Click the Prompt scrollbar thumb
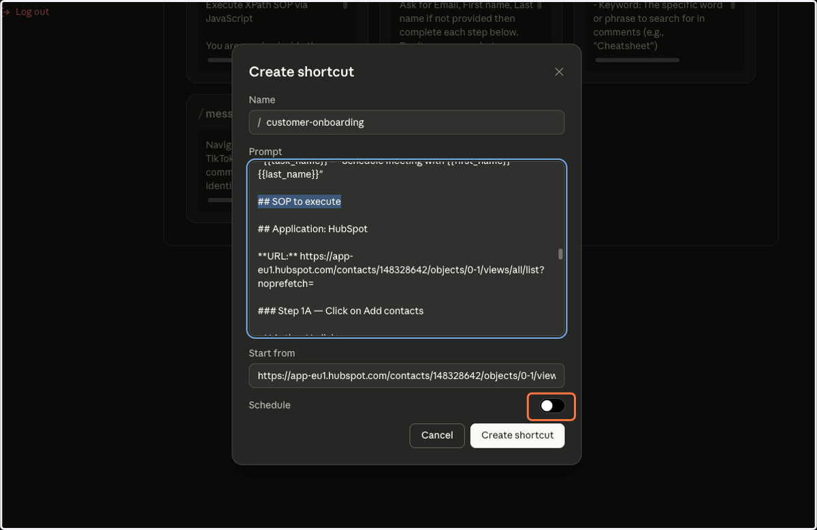Image resolution: width=817 pixels, height=530 pixels. [x=561, y=254]
